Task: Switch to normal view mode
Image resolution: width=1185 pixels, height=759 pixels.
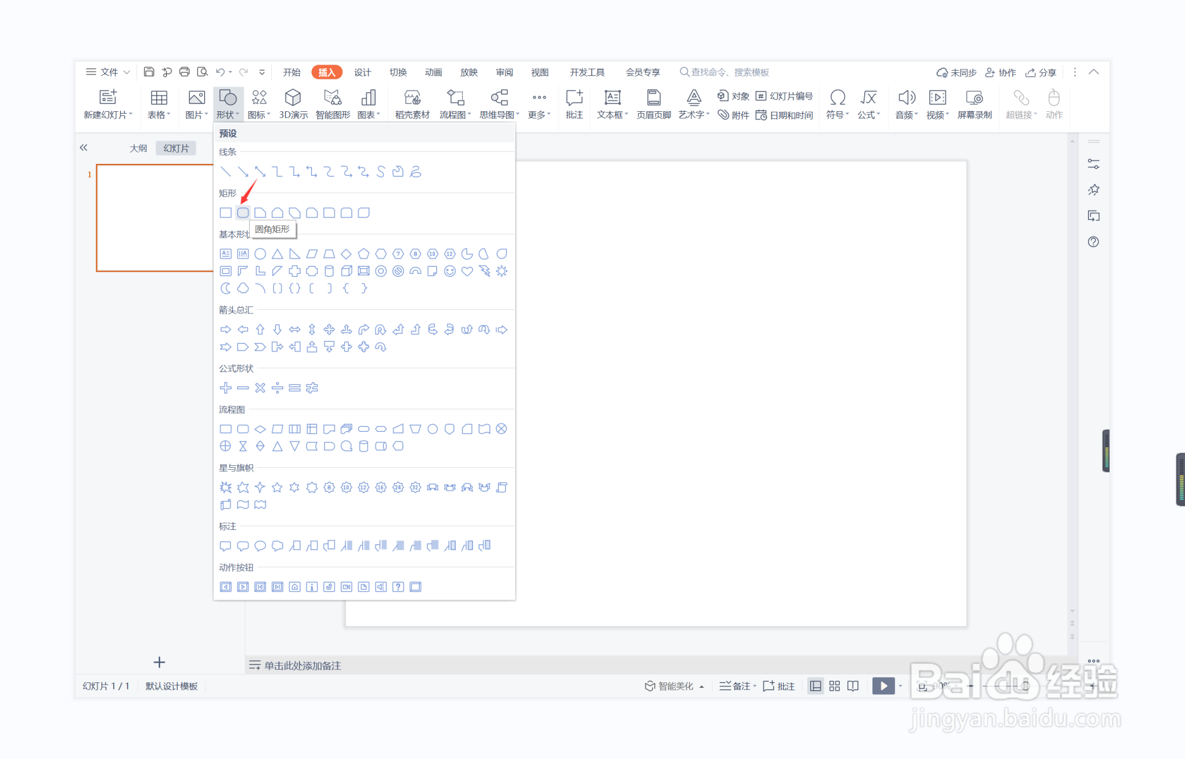Action: (816, 686)
